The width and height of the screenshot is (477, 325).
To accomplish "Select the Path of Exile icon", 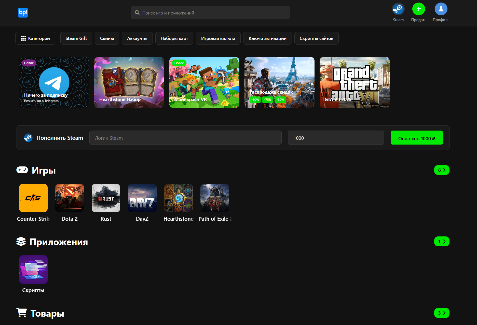I will 215,198.
